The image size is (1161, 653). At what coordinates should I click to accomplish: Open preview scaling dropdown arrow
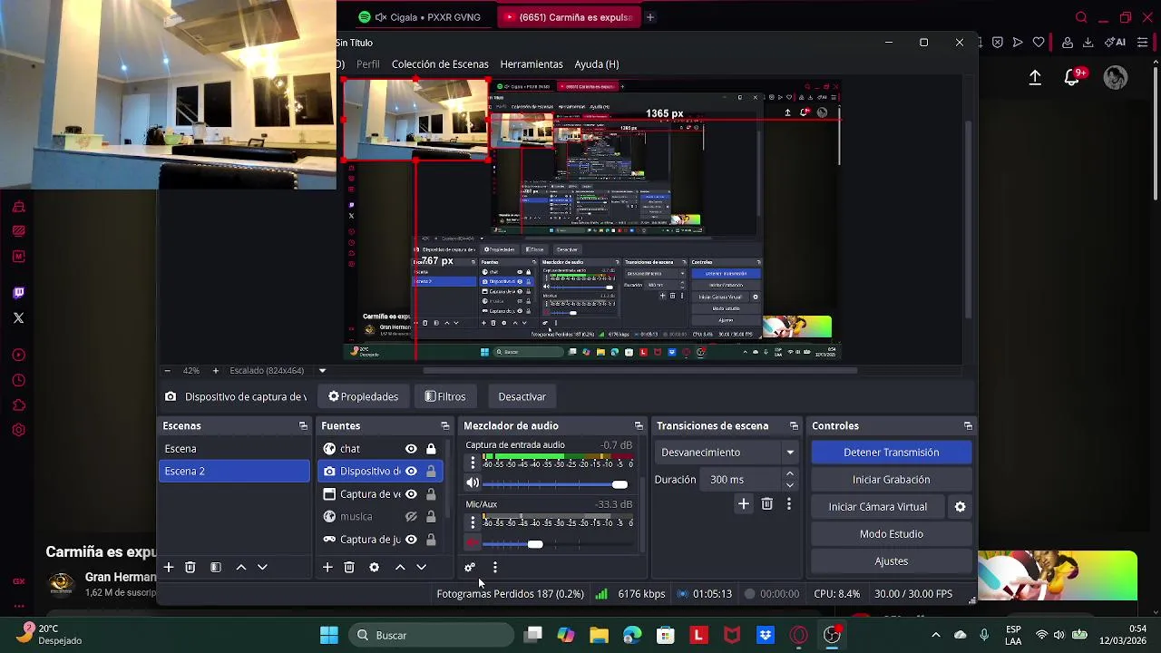point(322,370)
